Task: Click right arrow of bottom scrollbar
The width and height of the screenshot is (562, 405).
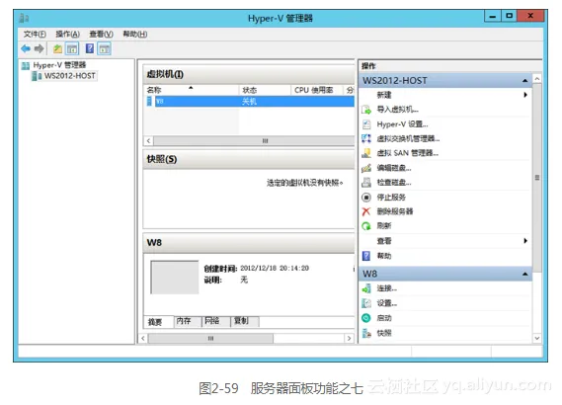Action: (x=349, y=339)
